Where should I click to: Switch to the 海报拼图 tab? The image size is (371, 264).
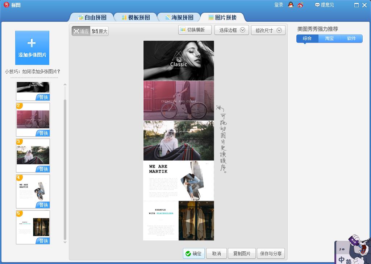[x=179, y=17]
